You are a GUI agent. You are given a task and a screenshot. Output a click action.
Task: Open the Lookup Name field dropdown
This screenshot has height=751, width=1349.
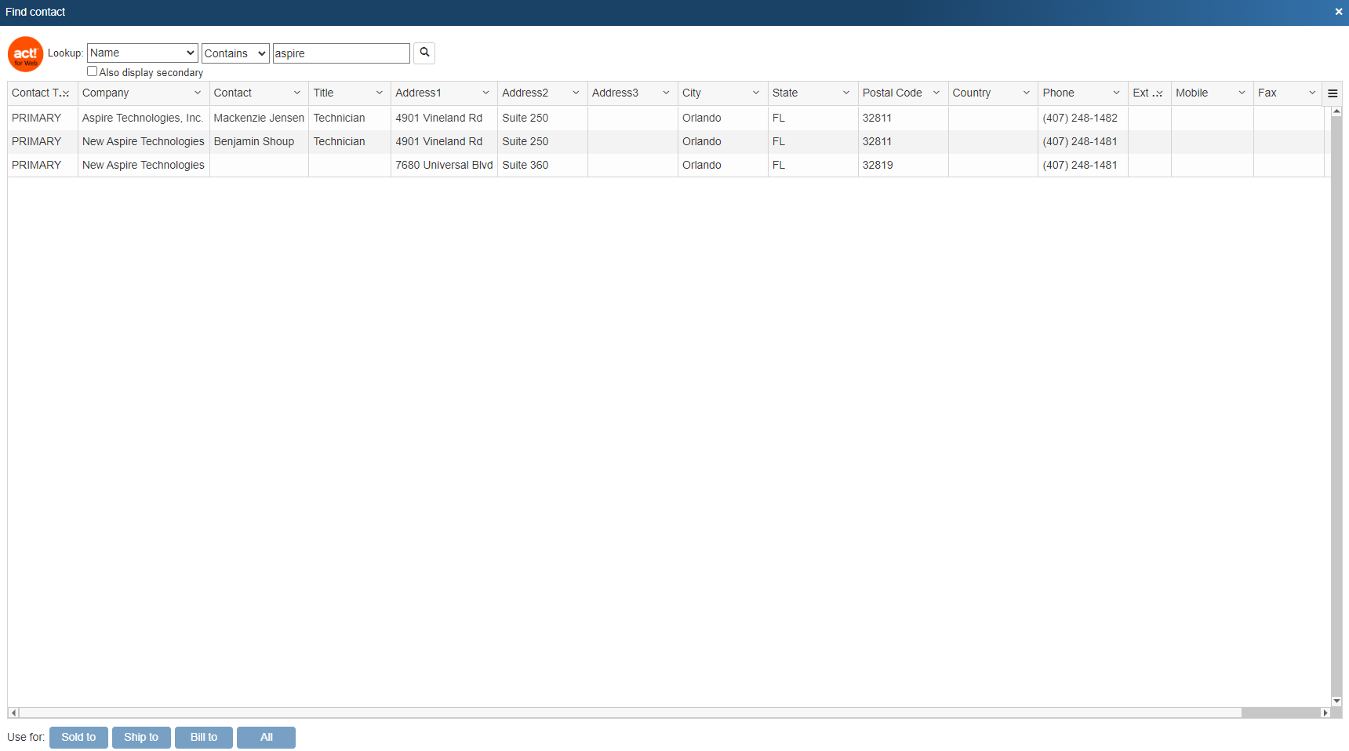click(142, 53)
